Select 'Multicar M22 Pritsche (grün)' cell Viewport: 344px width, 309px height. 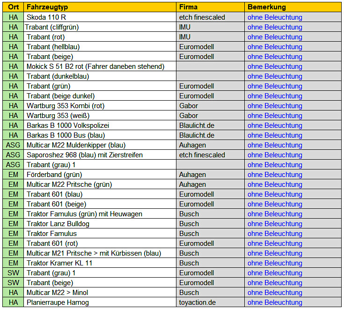pos(100,184)
